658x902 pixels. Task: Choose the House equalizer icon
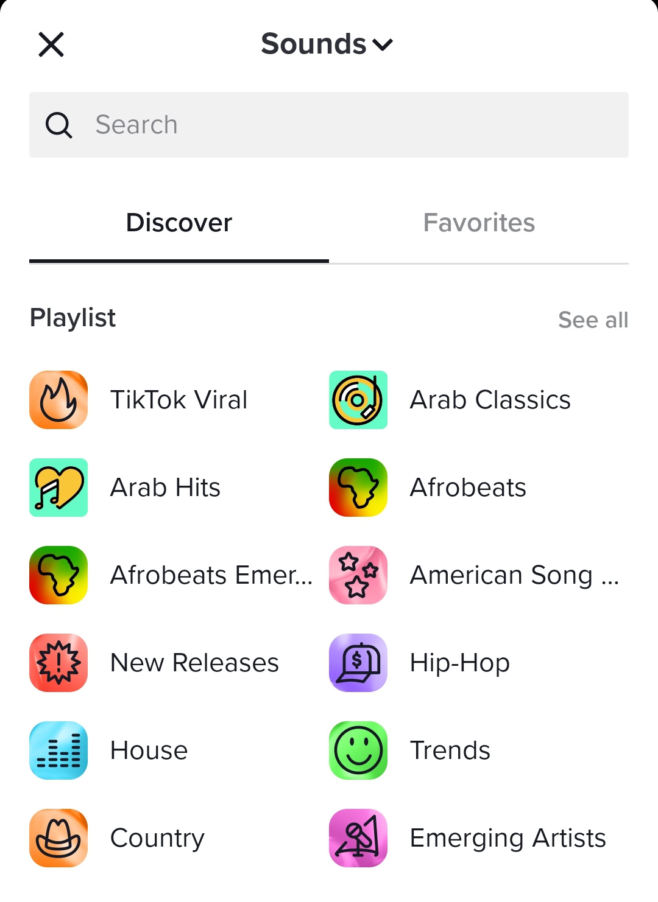58,750
